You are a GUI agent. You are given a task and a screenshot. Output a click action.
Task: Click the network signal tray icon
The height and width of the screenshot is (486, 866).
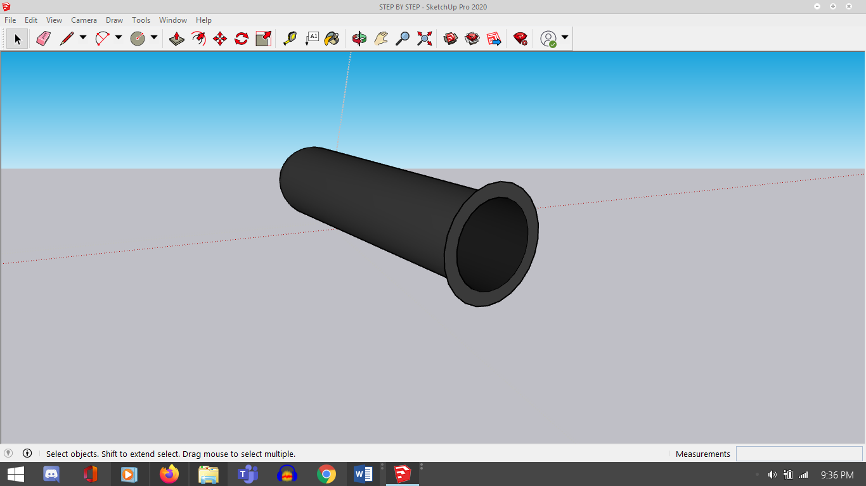pyautogui.click(x=803, y=475)
